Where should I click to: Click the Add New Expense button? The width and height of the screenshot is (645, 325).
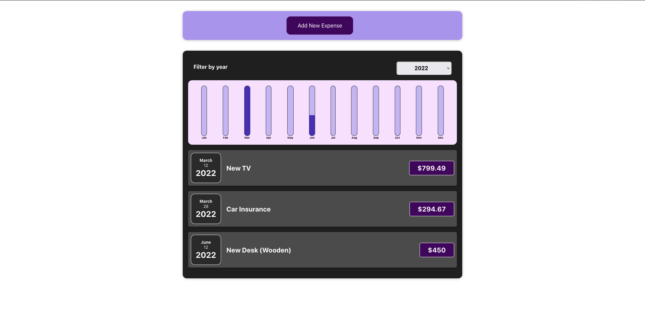319,25
